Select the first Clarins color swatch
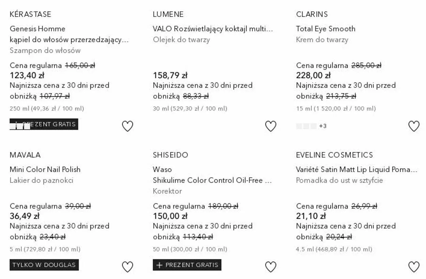The image size is (426, 279). (299, 126)
